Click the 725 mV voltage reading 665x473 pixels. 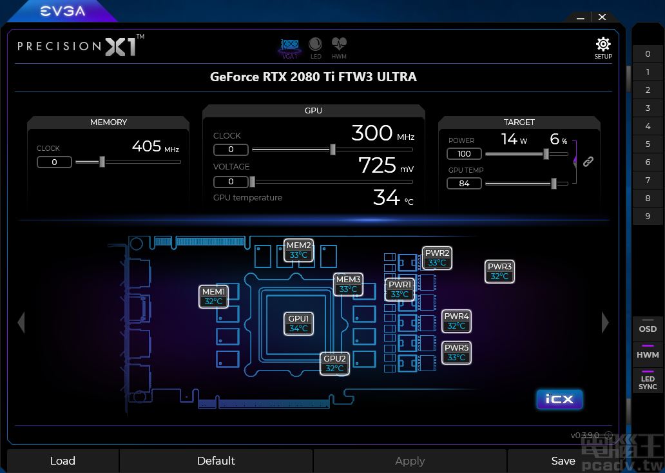tap(386, 166)
